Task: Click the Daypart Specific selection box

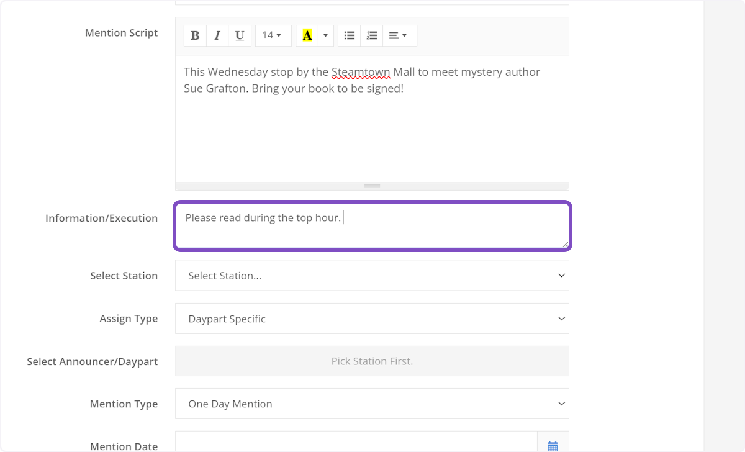Action: coord(372,318)
